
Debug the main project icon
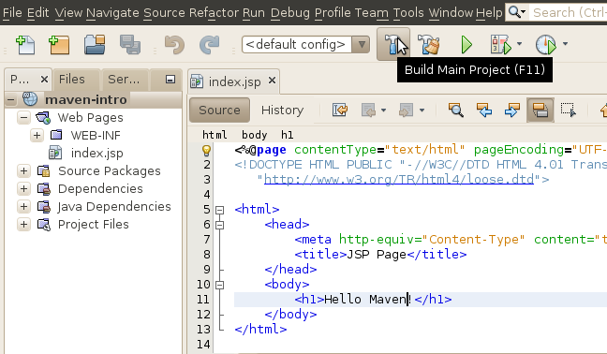point(500,45)
